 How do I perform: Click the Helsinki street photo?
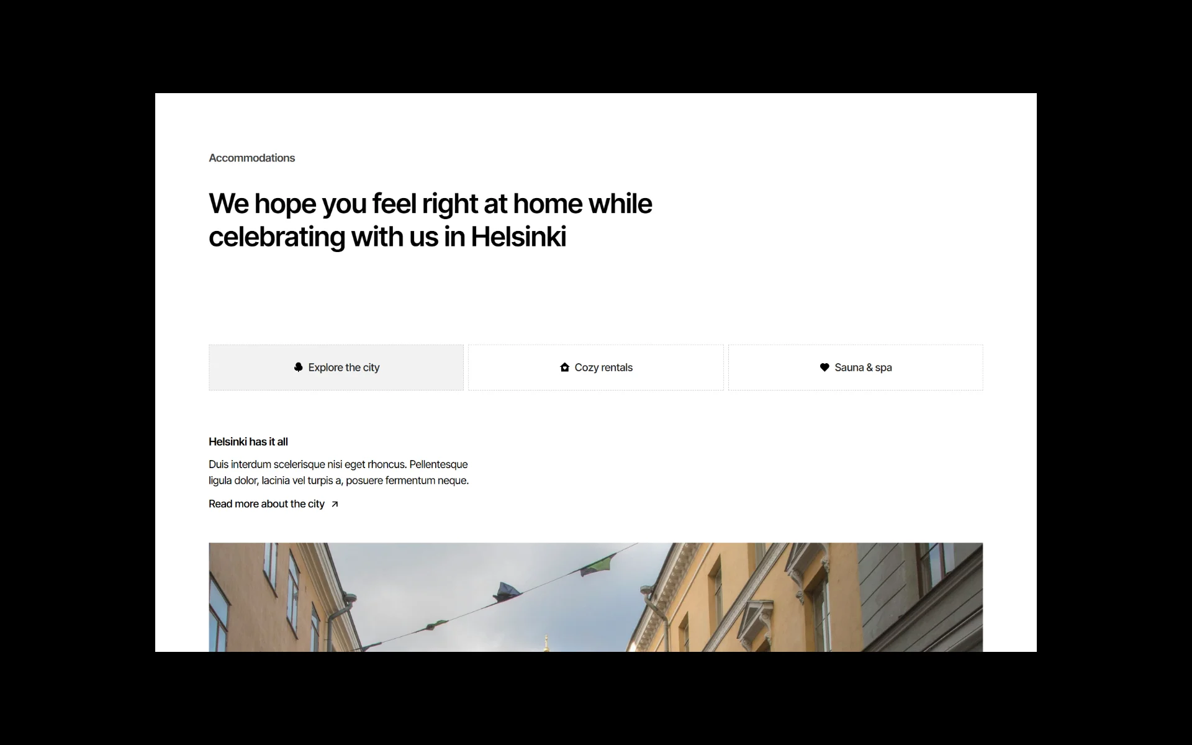click(x=596, y=597)
